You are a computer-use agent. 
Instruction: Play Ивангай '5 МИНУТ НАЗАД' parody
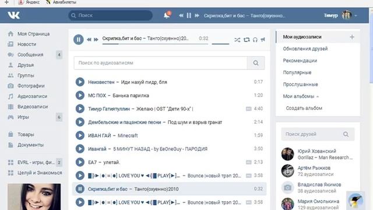click(x=80, y=149)
